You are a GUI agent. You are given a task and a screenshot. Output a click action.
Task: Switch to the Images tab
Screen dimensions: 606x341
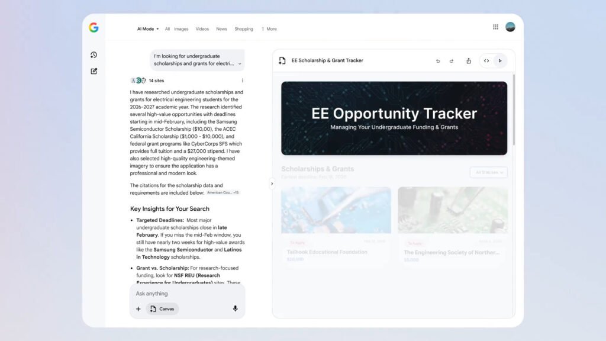[x=181, y=28]
